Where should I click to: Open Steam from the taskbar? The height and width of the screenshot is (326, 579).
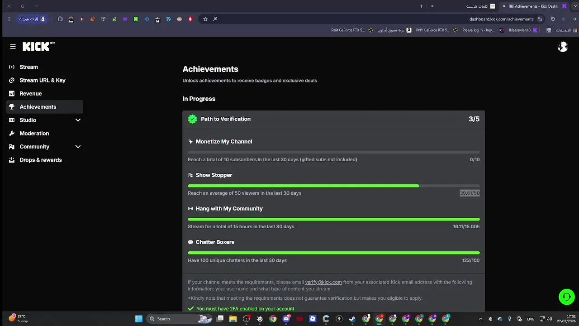352,319
